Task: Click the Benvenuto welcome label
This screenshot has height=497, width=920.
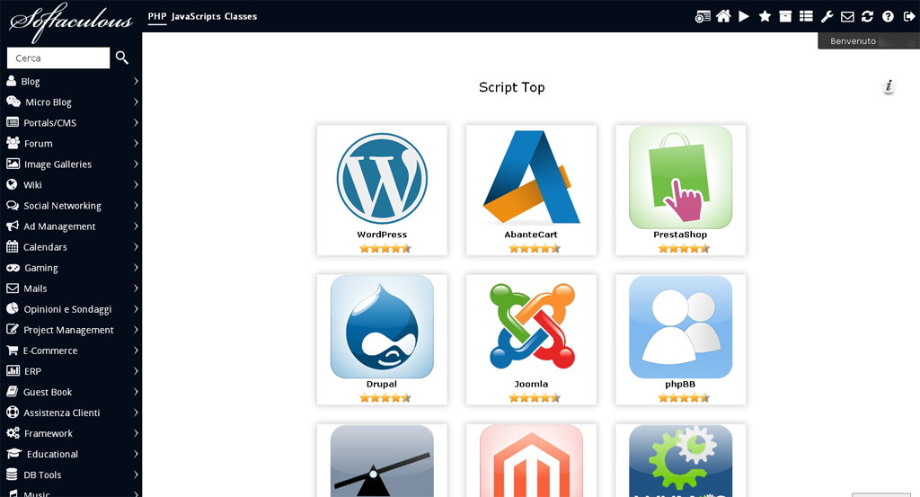Action: [x=853, y=41]
